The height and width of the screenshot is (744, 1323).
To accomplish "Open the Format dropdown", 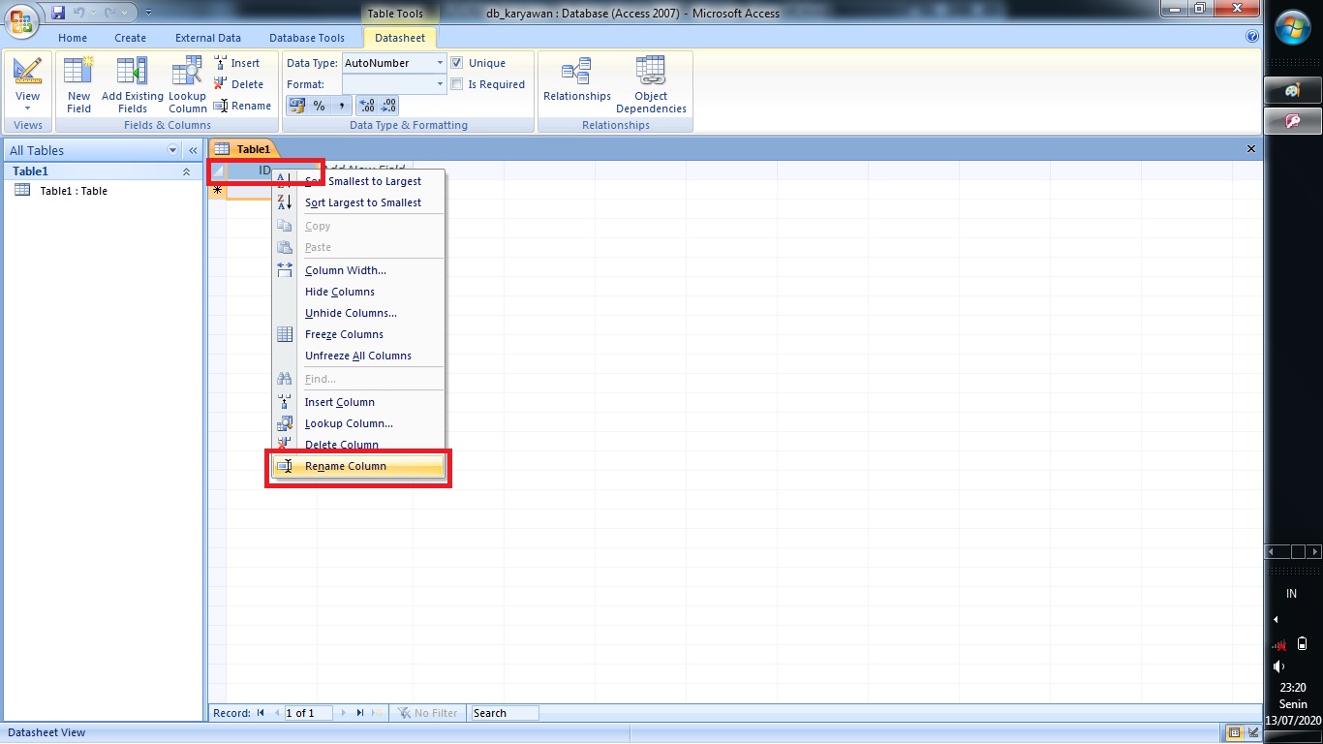I will [438, 84].
